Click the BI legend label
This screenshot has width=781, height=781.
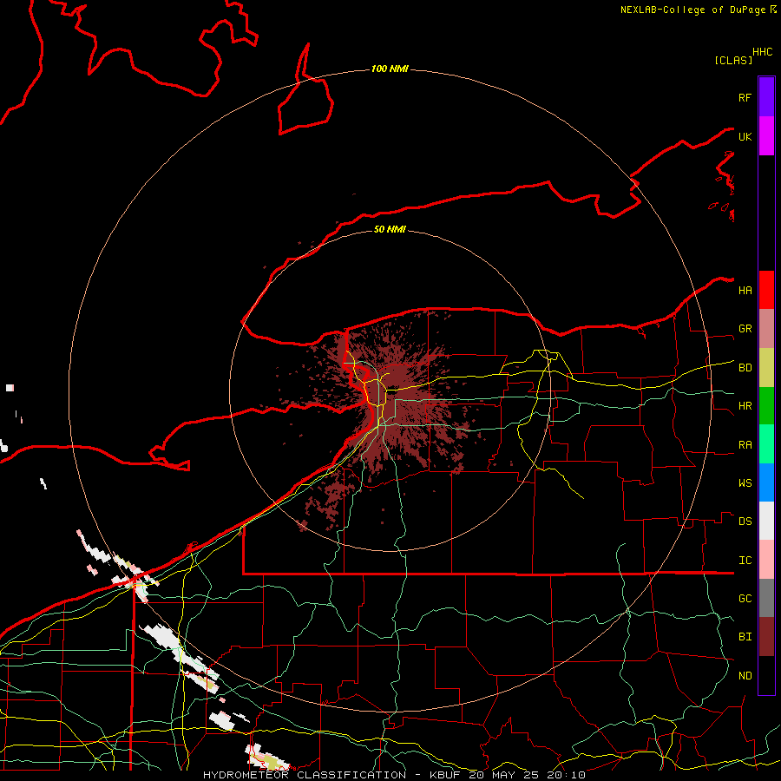click(745, 637)
